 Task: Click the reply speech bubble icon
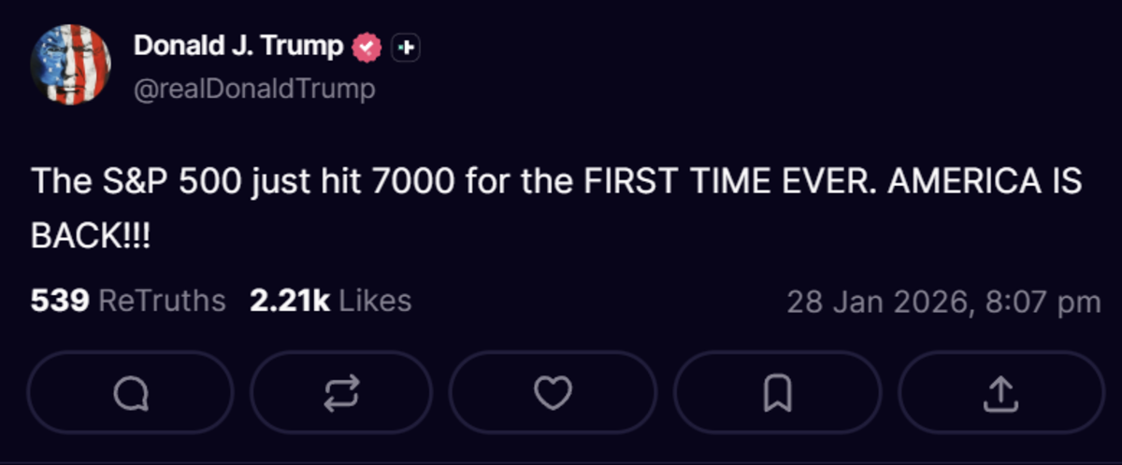(130, 394)
